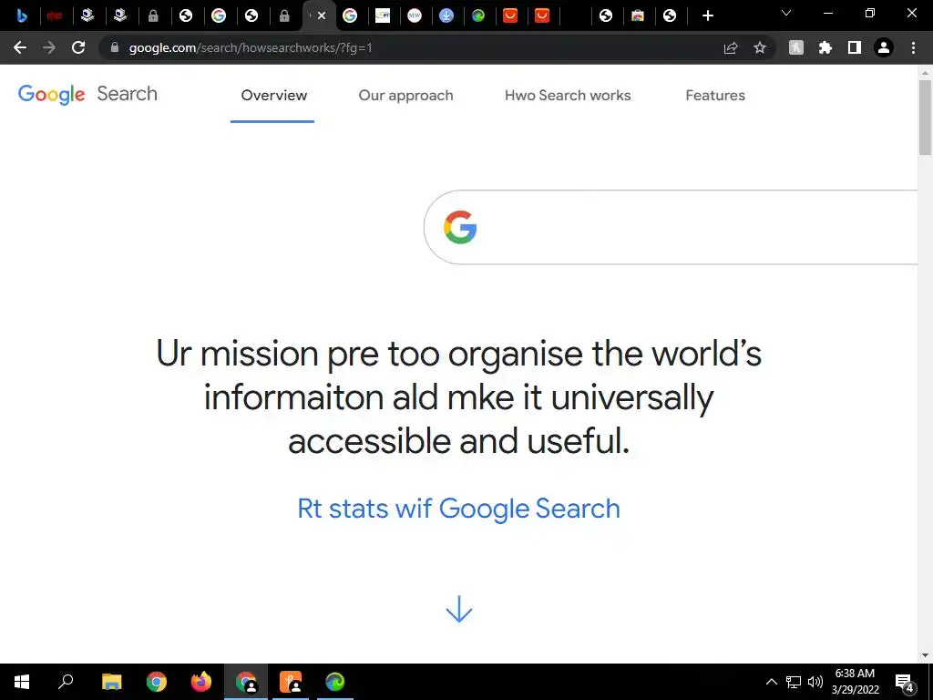The image size is (933, 700).
Task: Click the scrollbar down arrow
Action: [x=925, y=655]
